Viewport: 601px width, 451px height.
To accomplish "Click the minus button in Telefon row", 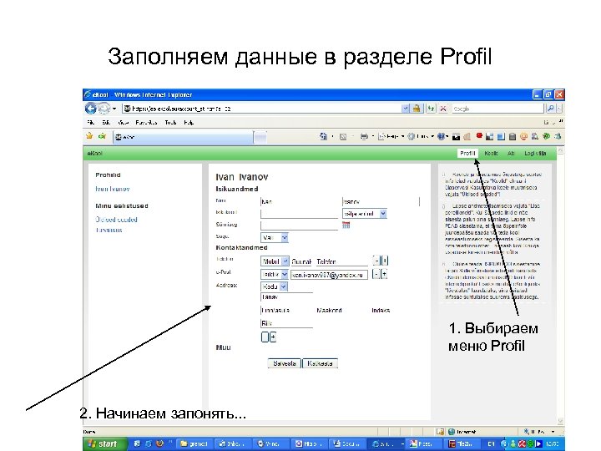I will point(377,261).
